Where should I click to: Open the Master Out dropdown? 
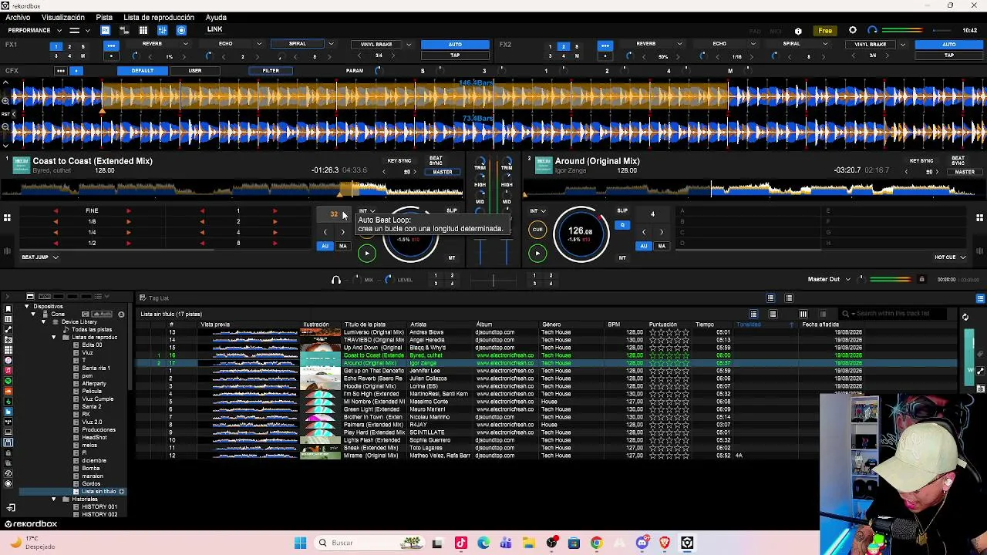(829, 279)
